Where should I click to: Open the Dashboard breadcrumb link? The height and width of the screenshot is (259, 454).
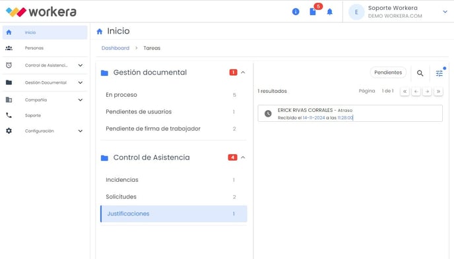pyautogui.click(x=115, y=48)
